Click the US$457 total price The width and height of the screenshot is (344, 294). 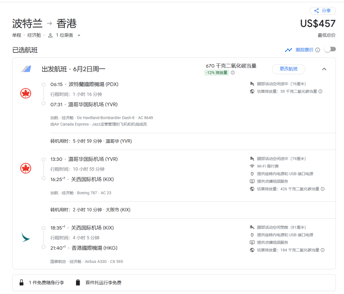coord(318,24)
